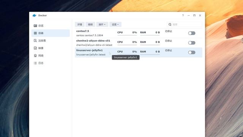Screen dimensions: 243x137
Task: Click image name linuxserver/jellyfin:latest
Action: click(91, 55)
